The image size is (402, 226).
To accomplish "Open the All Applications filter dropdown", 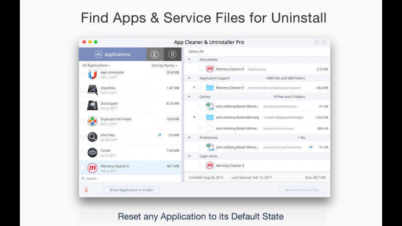I will click(96, 65).
